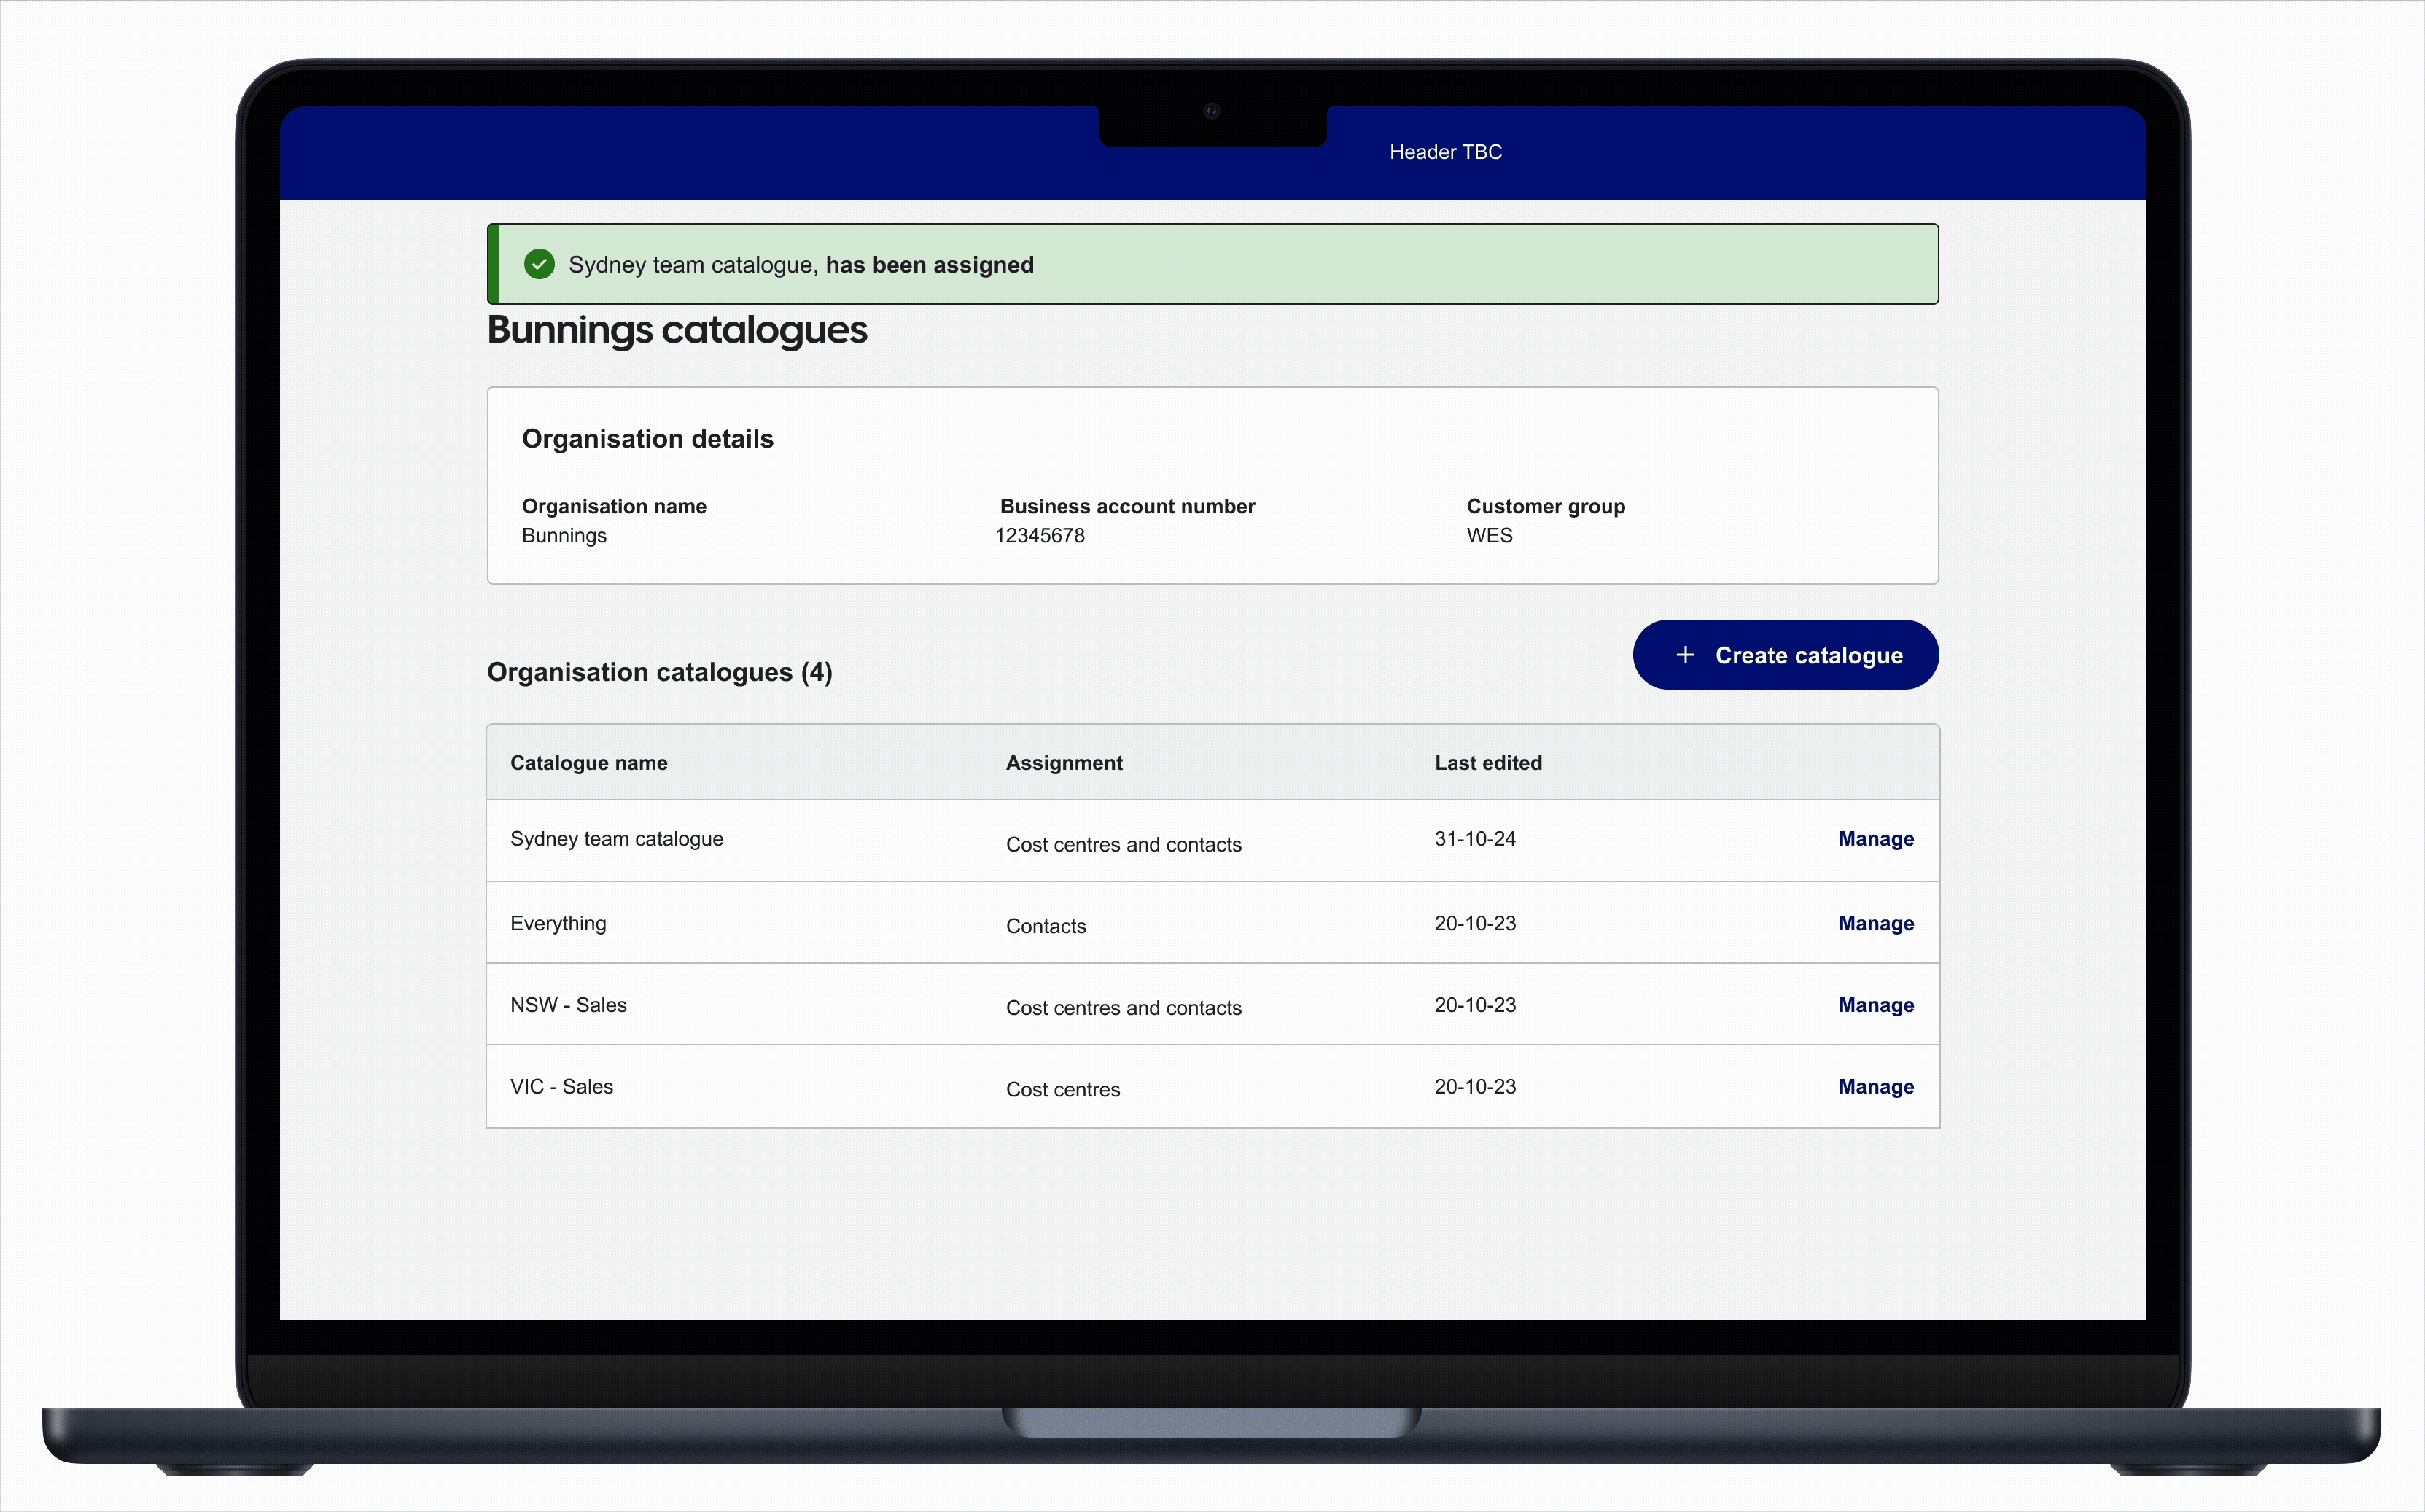This screenshot has width=2425, height=1512.
Task: Select the NSW - Sales catalogue name
Action: pos(568,1005)
